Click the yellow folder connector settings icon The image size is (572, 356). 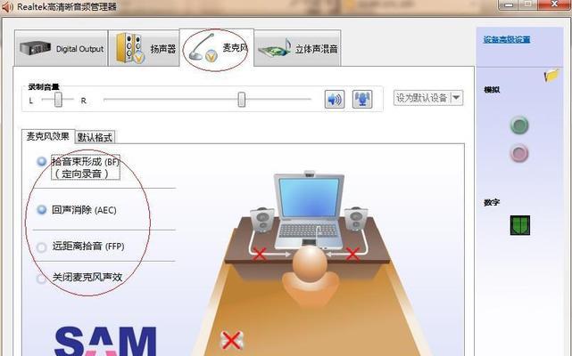click(x=551, y=76)
